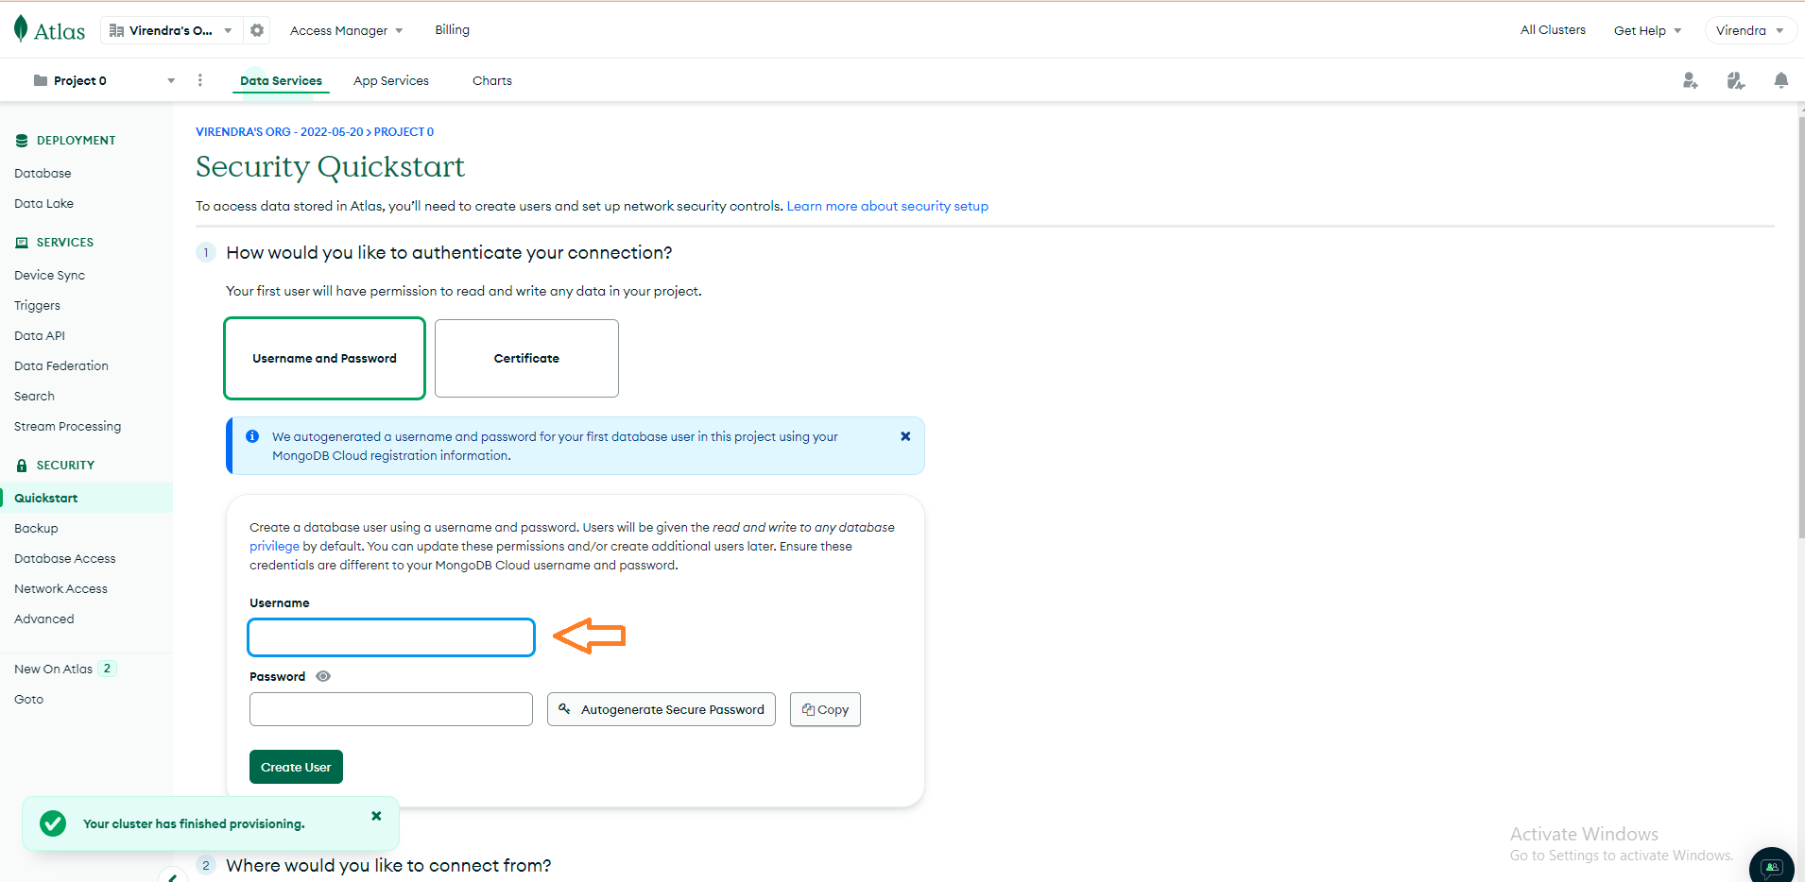The width and height of the screenshot is (1805, 882).
Task: Open Learn more about security setup link
Action: [886, 206]
